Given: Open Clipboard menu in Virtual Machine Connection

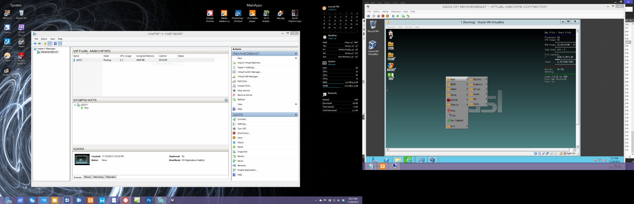Looking at the screenshot, I should coord(396,12).
